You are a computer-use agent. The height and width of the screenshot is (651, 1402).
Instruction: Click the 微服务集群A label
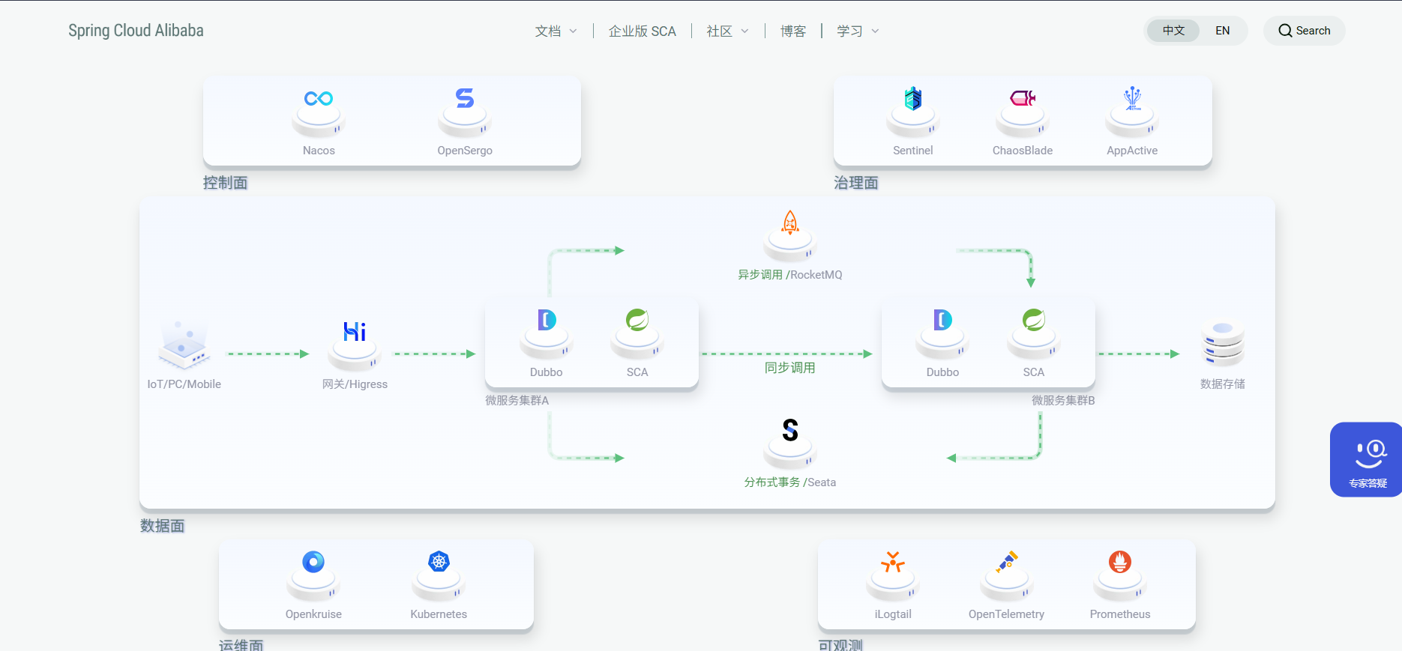click(517, 401)
